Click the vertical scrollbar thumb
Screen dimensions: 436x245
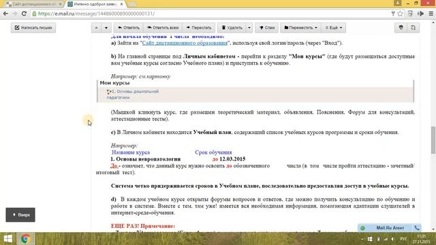pos(433,140)
